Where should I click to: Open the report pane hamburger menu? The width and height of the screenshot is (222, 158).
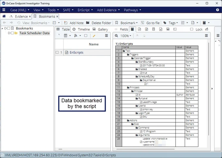tap(206, 36)
